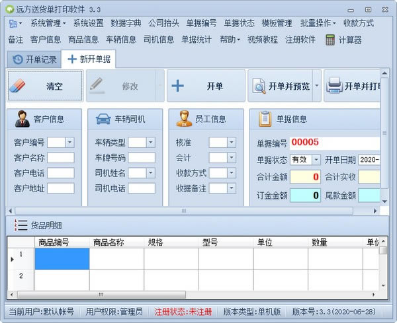Open the 车辆类型 combo box
Viewport: 397px width, 323px height.
(x=150, y=142)
